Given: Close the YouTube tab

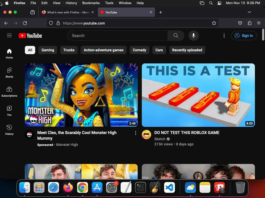Looking at the screenshot, I should [151, 12].
